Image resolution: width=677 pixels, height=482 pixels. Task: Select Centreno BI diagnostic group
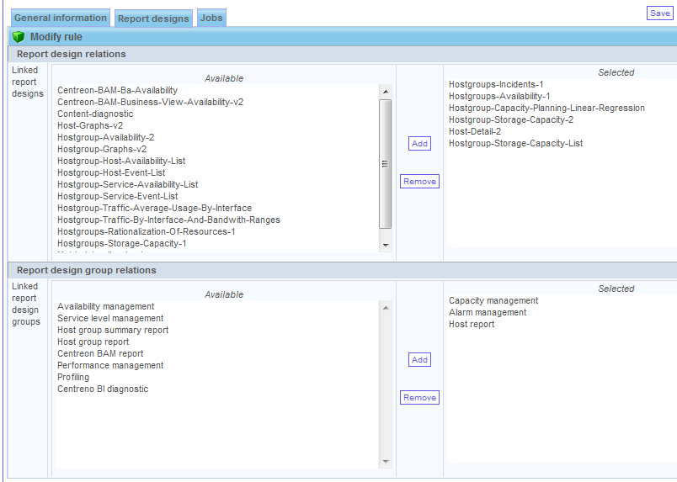tap(103, 389)
